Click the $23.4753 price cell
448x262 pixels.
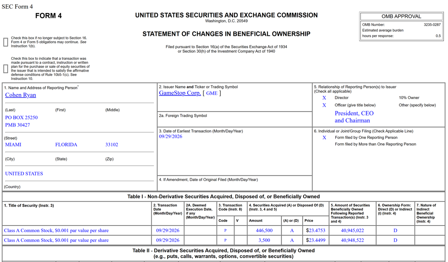pos(315,231)
